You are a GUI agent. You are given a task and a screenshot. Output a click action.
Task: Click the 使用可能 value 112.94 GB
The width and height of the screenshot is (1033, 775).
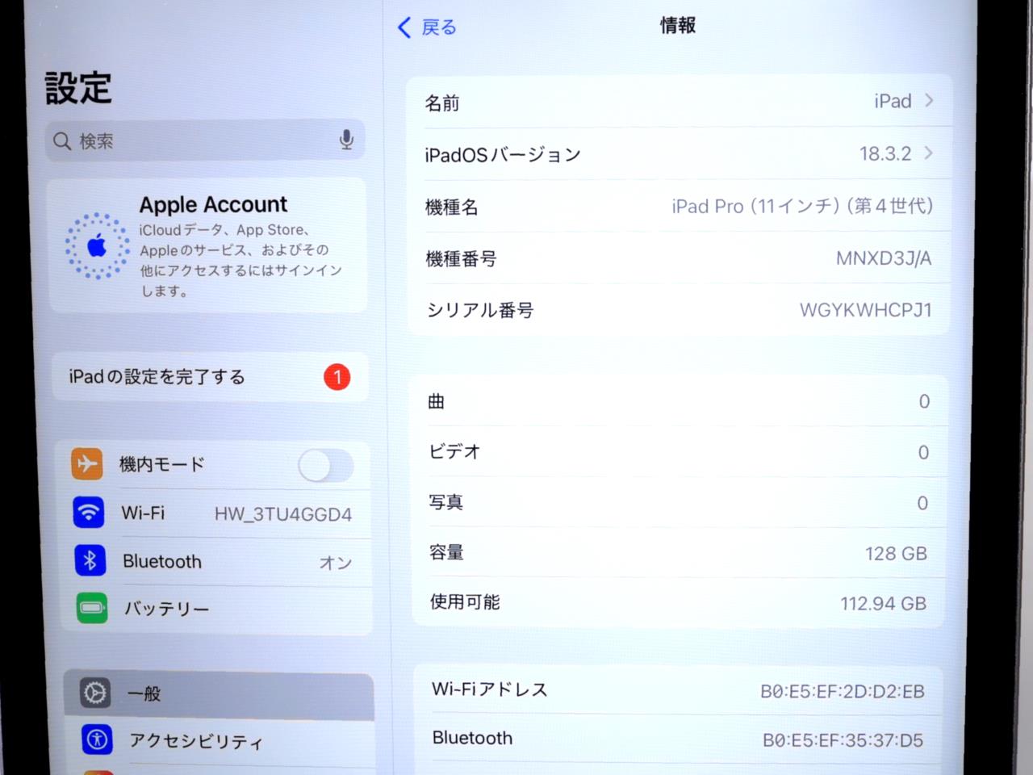click(884, 604)
